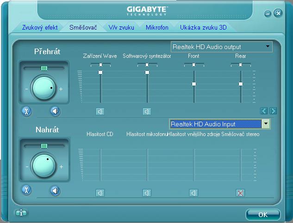The height and width of the screenshot is (223, 293).
Task: Open Nahrát wrench settings icon
Action: coord(26,190)
